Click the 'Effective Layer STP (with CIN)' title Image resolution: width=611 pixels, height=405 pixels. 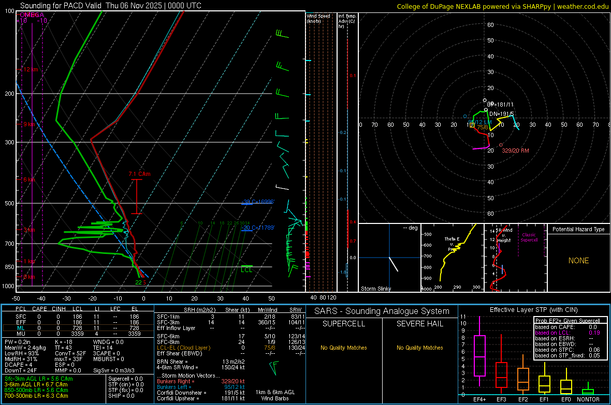(533, 310)
